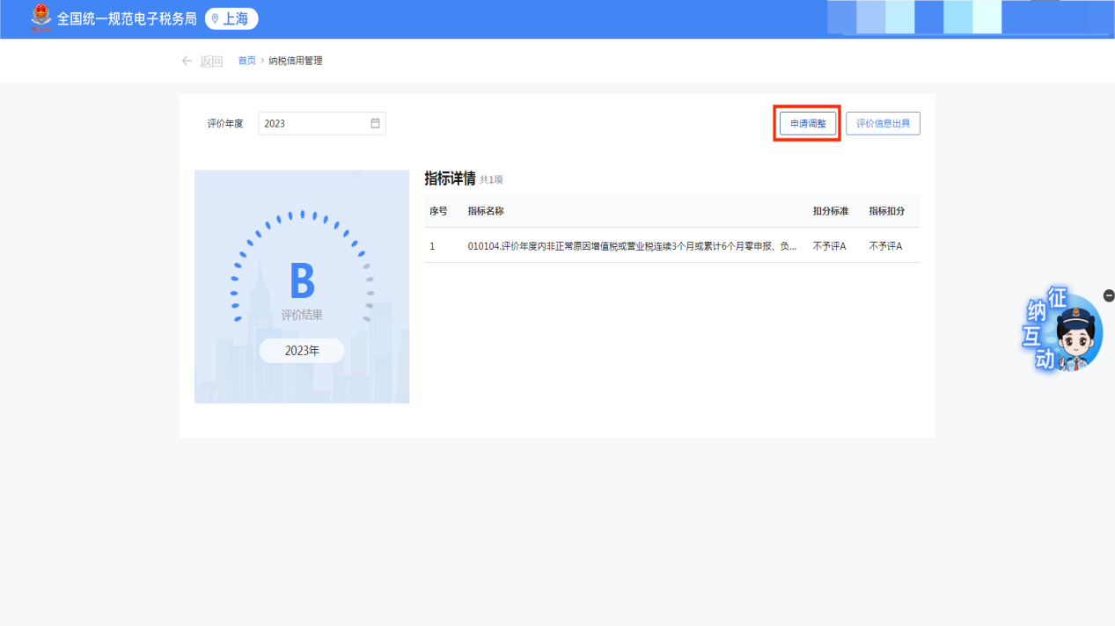The image size is (1115, 626).
Task: Click 纳税信用管理 breadcrumb text
Action: click(296, 61)
